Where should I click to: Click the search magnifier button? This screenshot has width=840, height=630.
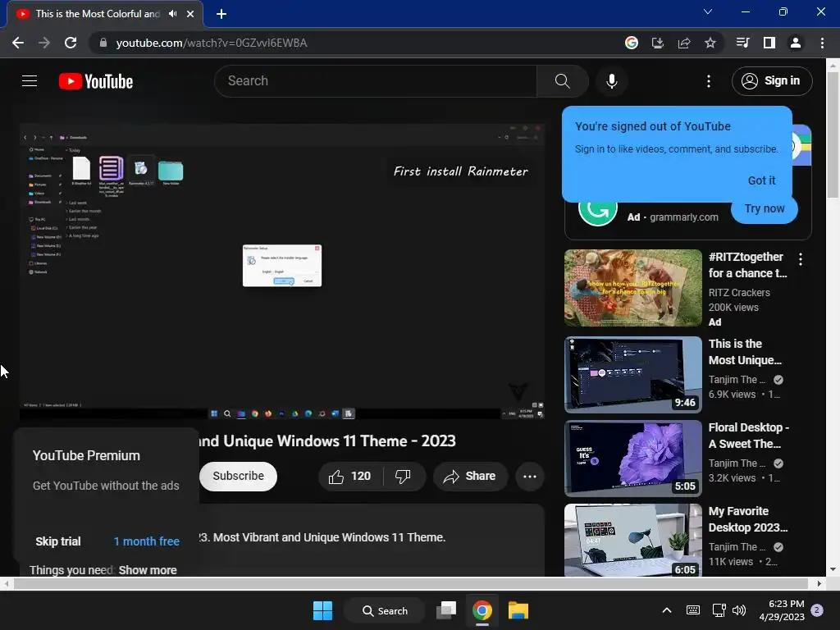(x=563, y=81)
